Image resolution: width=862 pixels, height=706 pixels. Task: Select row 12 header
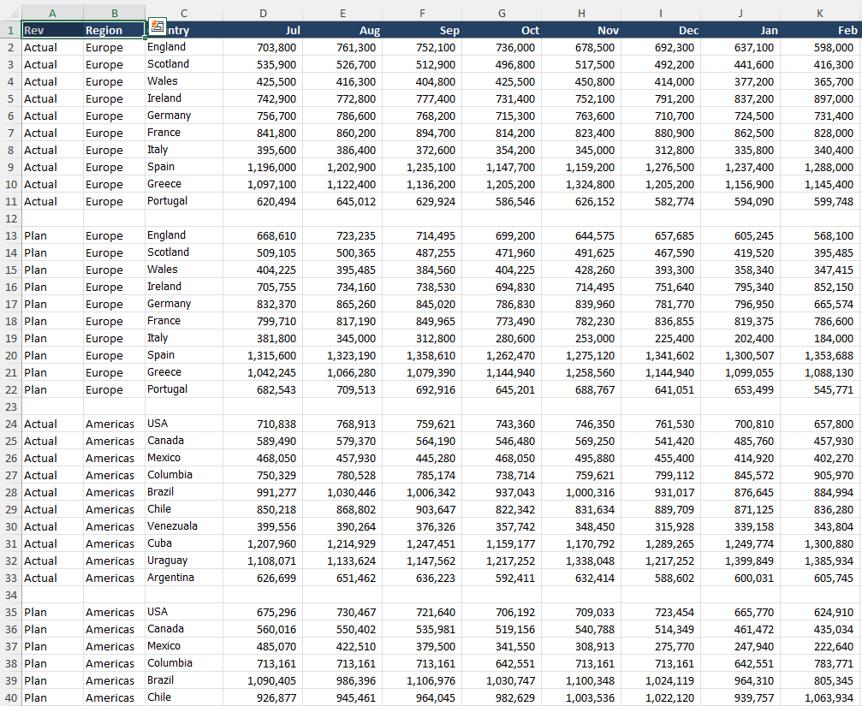click(x=11, y=219)
